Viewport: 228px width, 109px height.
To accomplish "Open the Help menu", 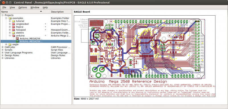I will coord(45,7).
